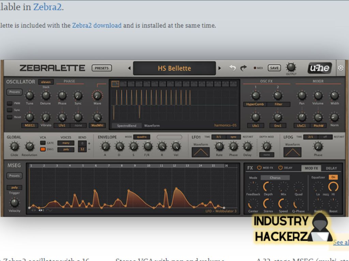Open the FX Mode Chorus dropdown
Viewport: 349px width, 261px height.
pyautogui.click(x=275, y=178)
